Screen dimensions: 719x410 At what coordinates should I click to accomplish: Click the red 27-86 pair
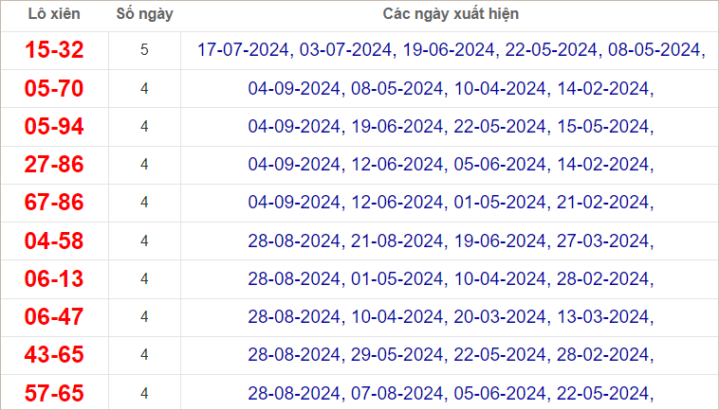pos(54,164)
